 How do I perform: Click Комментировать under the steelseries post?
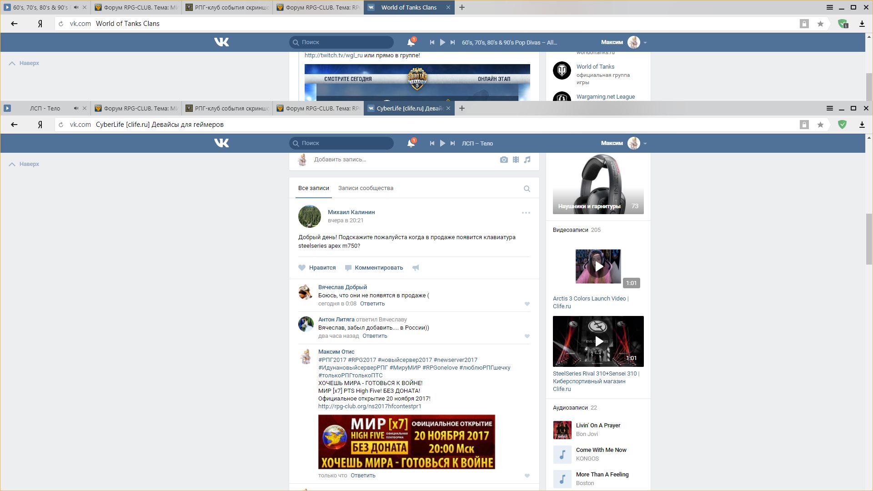tap(374, 268)
